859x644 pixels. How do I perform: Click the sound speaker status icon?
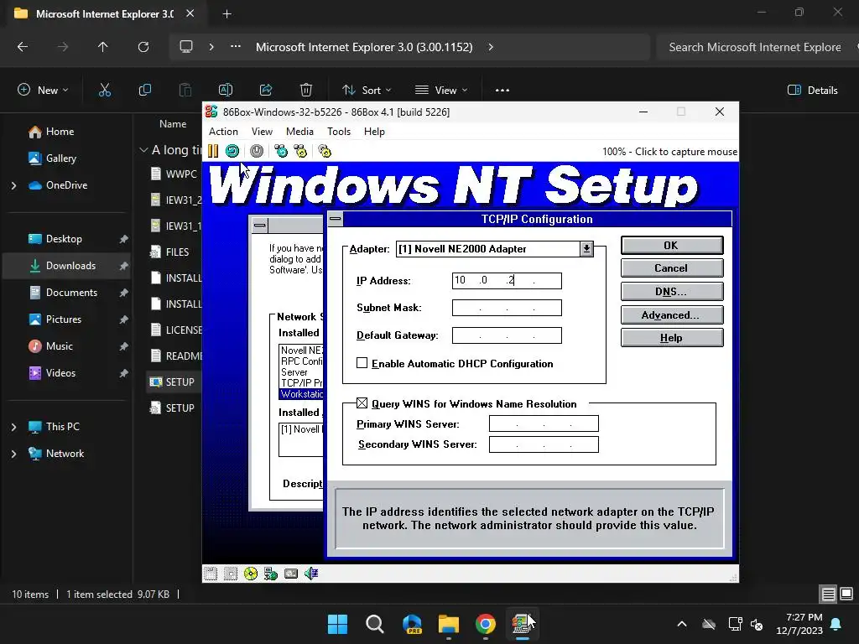point(311,574)
